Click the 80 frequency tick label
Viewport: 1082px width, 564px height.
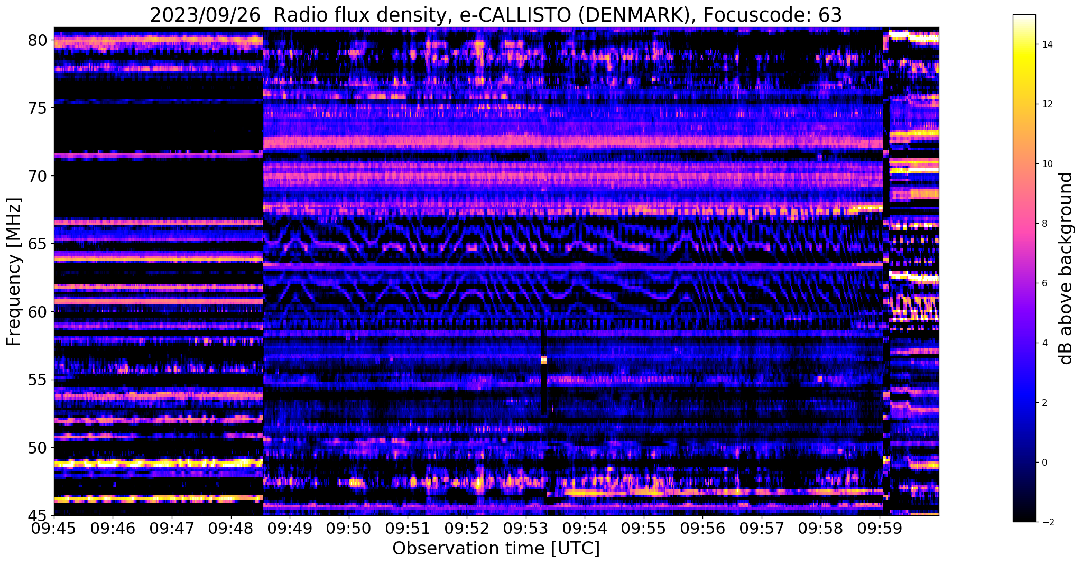tap(38, 40)
